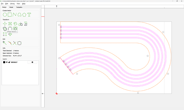The height and width of the screenshot is (110, 184).
Task: Open the Help menu
Action: pos(24,4)
